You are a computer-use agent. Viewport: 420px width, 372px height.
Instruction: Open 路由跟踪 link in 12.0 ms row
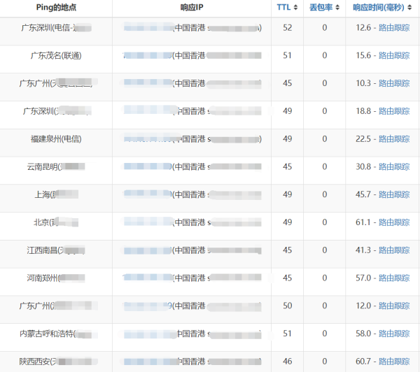(x=394, y=306)
